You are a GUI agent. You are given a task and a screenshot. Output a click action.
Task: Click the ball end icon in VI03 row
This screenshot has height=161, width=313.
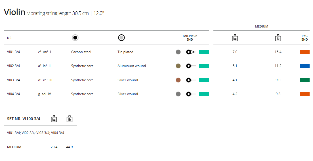(x=191, y=80)
